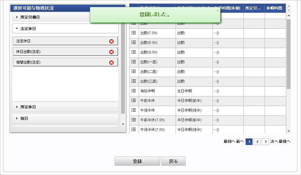301x175 pixels.
Task: Click drag-handle icon in 出勤(8.0h) row
Action: pos(134,42)
